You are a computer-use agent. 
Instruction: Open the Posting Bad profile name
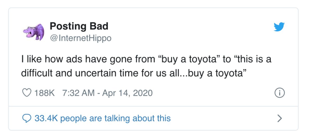tap(79, 26)
